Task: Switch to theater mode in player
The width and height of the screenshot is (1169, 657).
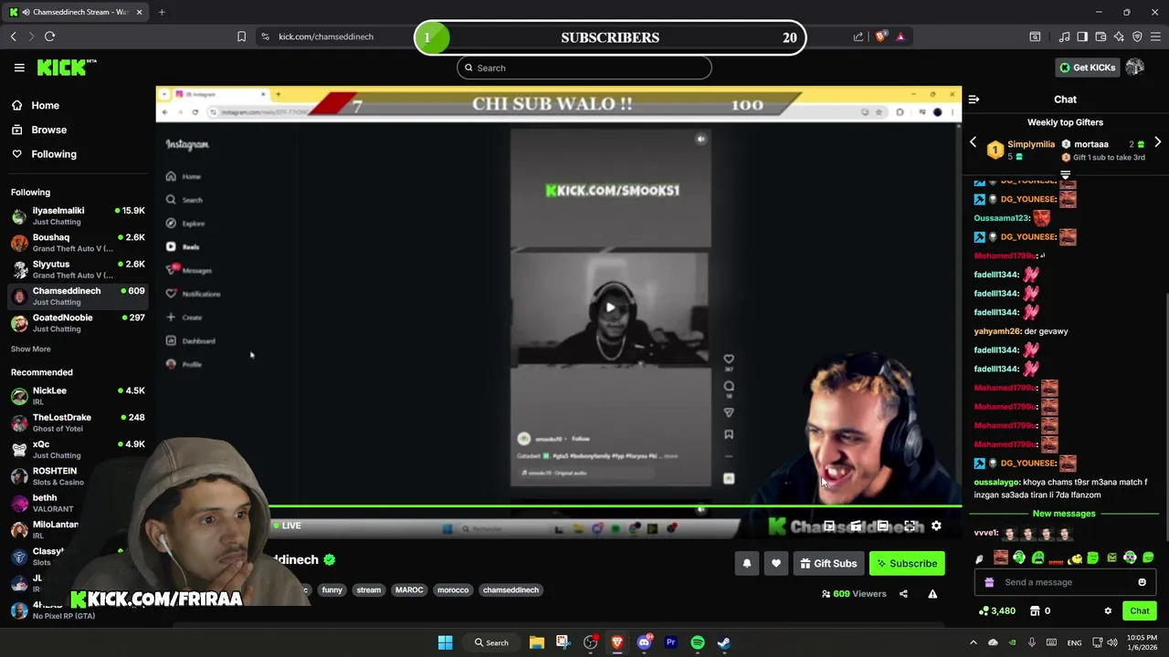Action: click(x=882, y=527)
